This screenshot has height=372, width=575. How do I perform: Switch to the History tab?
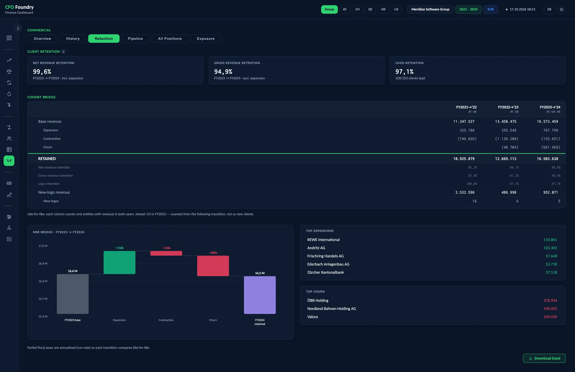pos(73,39)
